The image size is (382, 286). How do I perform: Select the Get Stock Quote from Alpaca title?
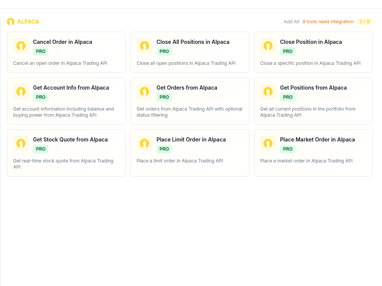(70, 140)
